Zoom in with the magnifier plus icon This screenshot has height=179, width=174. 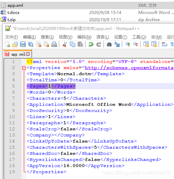coord(127,44)
